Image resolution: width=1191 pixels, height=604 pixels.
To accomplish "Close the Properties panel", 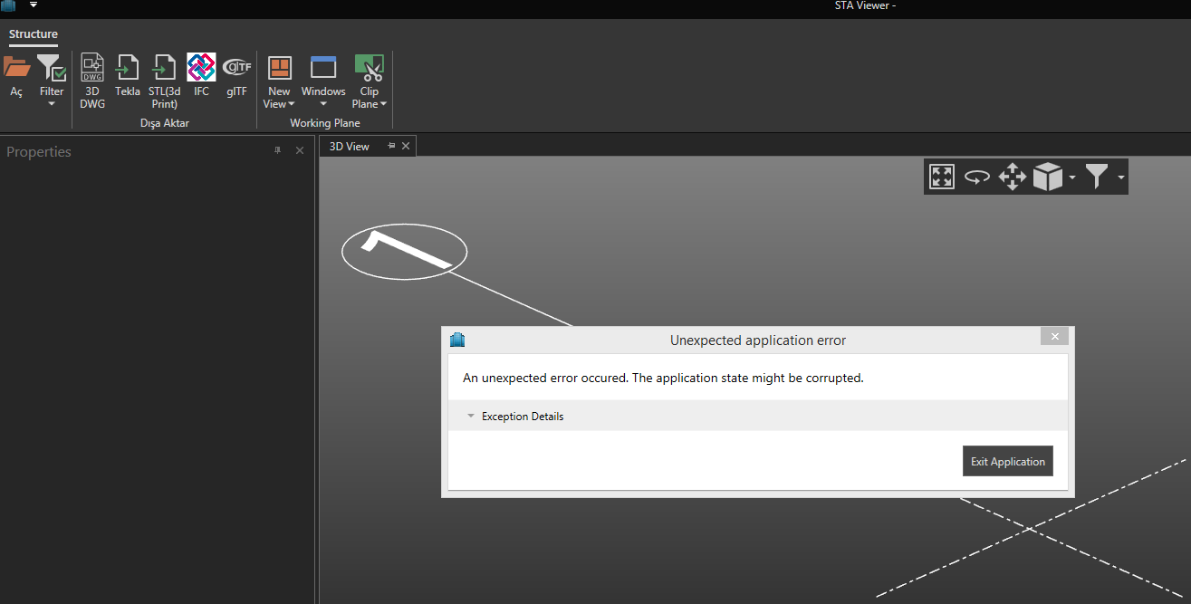I will point(300,151).
